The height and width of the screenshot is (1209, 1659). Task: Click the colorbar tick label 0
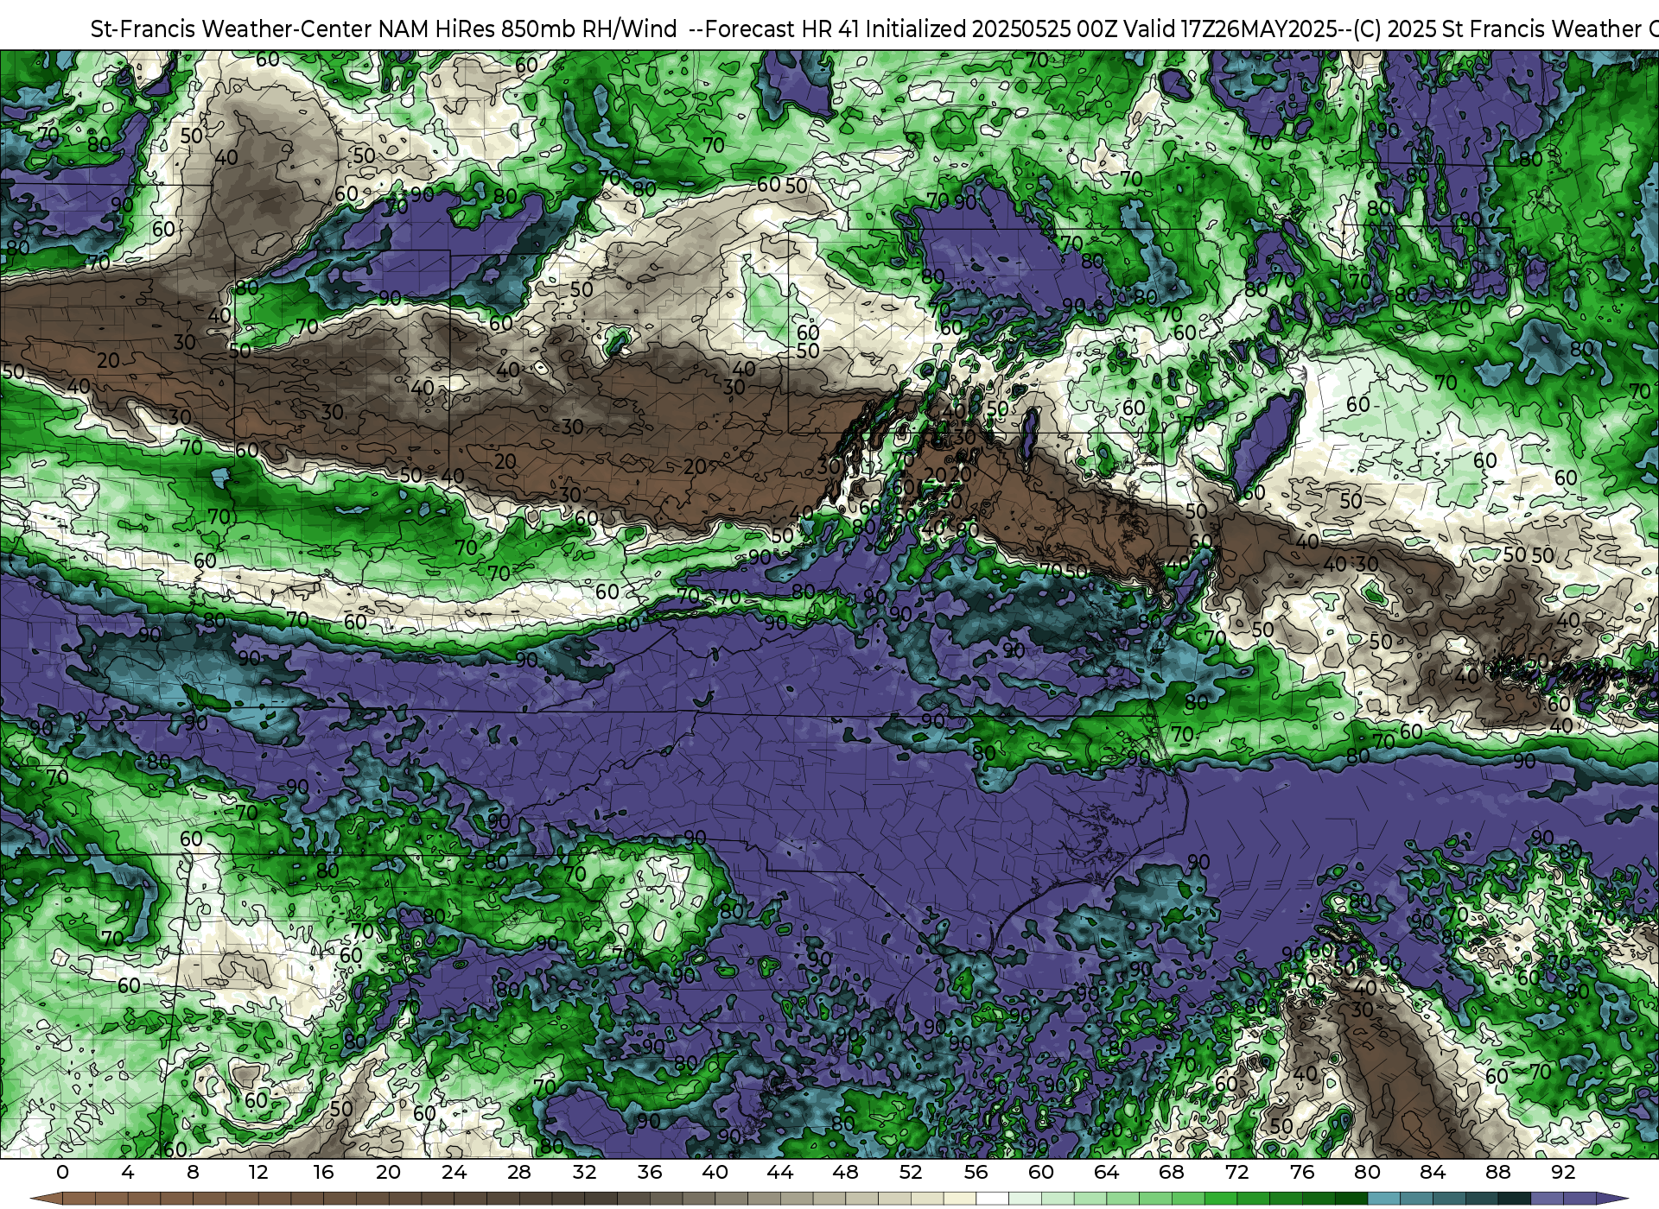tap(62, 1173)
